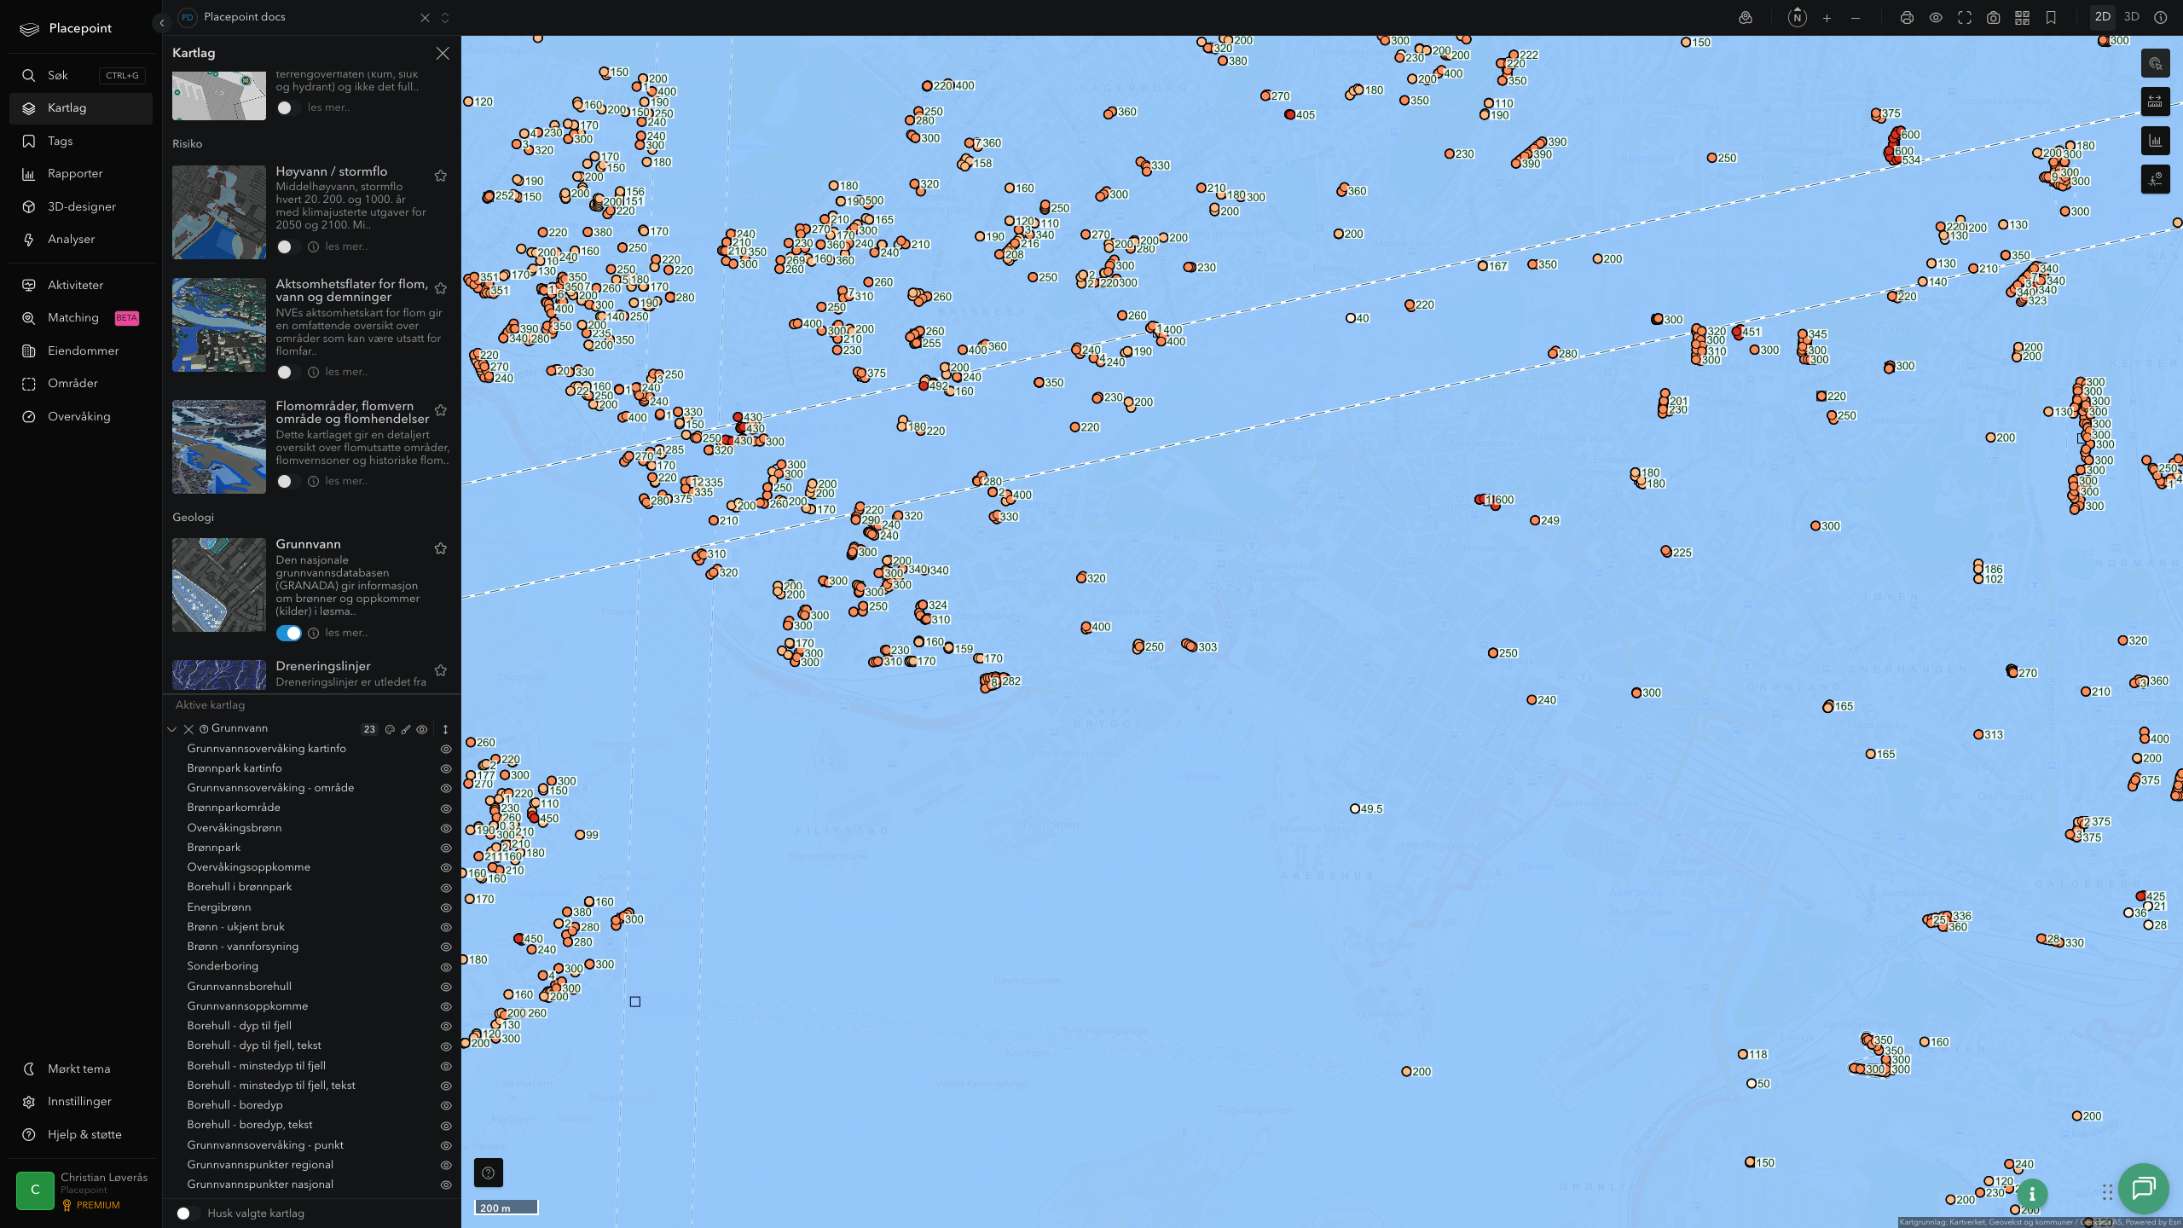
Task: Open the walking-time travel analysis tool
Action: (x=2156, y=179)
